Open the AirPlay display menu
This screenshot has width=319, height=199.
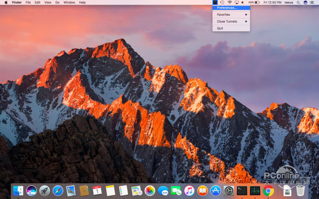coord(237,2)
